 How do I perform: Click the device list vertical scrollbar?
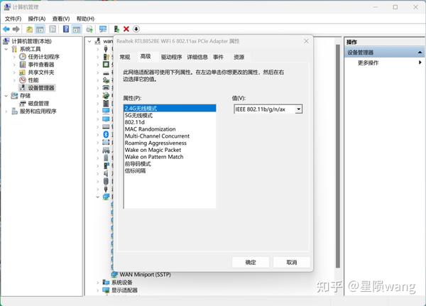pyautogui.click(x=338, y=156)
